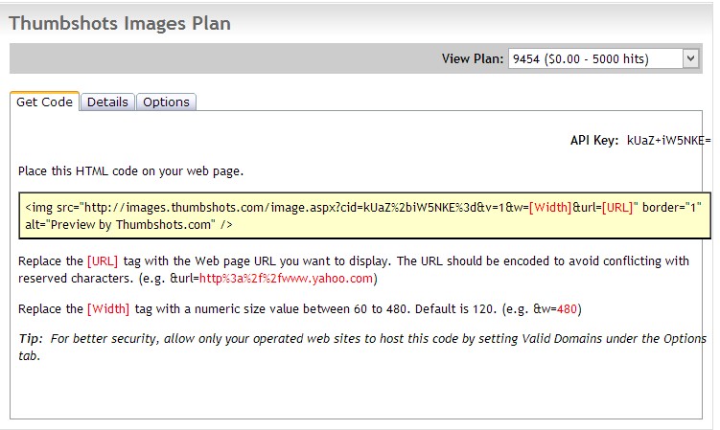Image resolution: width=720 pixels, height=430 pixels.
Task: Switch to the Get Code tab
Action: coord(44,102)
